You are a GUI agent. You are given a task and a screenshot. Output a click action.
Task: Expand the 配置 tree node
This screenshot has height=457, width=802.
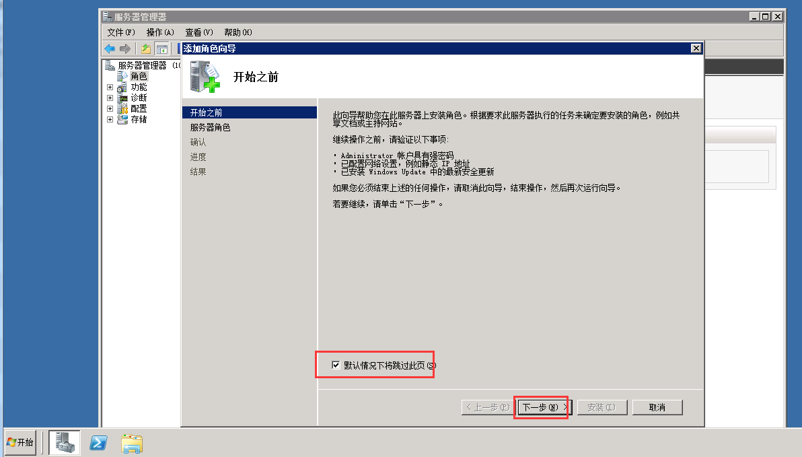[110, 108]
